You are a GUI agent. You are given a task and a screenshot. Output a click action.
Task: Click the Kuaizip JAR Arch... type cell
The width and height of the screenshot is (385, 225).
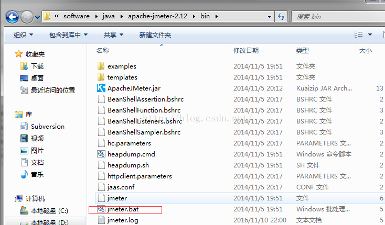[324, 88]
